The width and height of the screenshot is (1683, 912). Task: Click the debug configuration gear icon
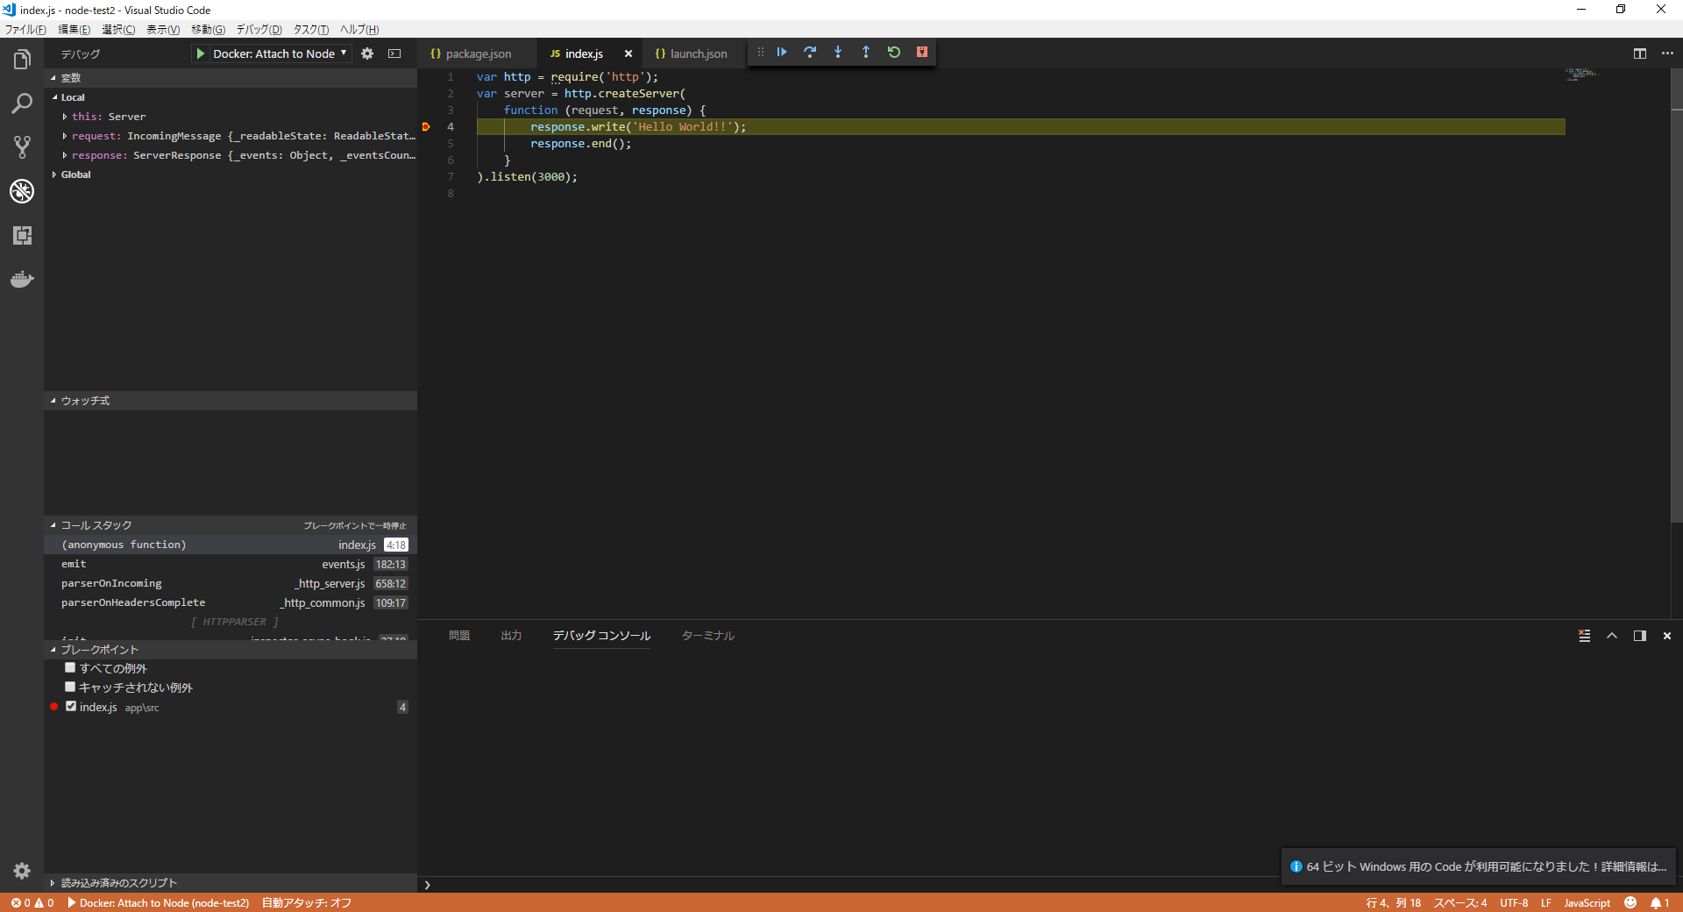[x=367, y=53]
